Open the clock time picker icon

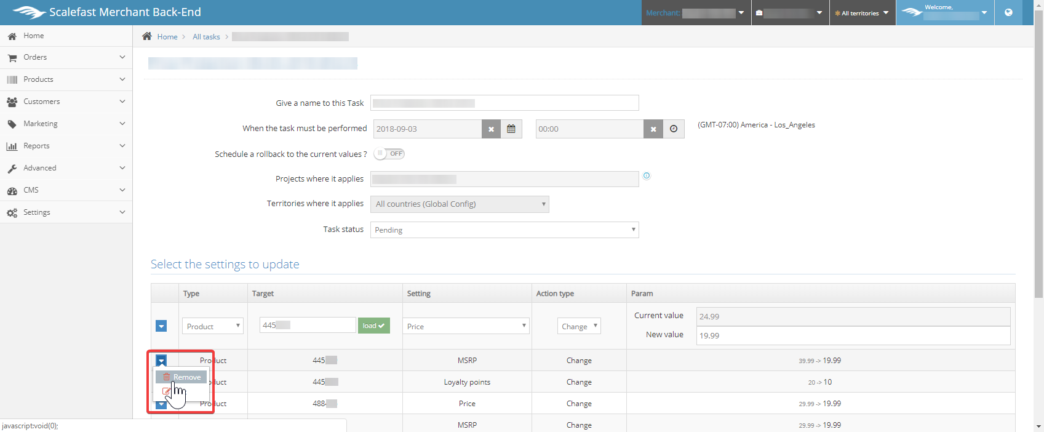click(674, 129)
